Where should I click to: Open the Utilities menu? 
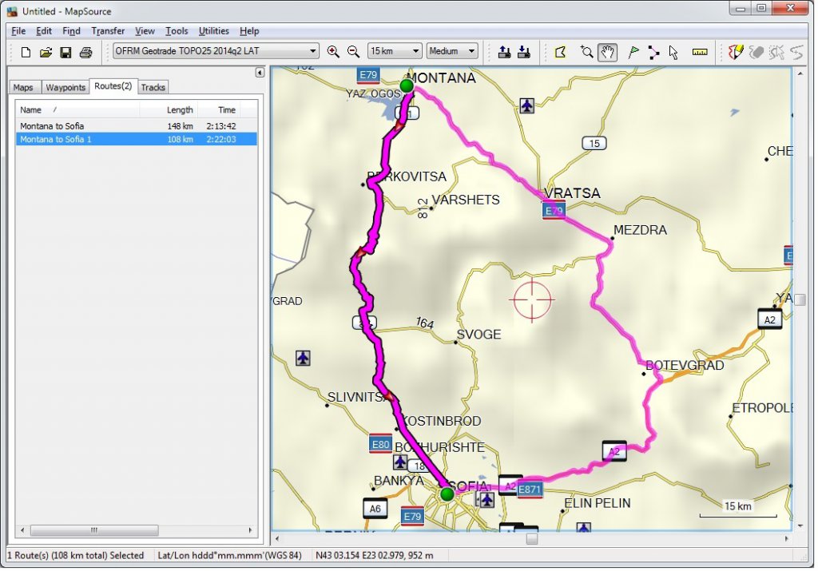pyautogui.click(x=213, y=31)
